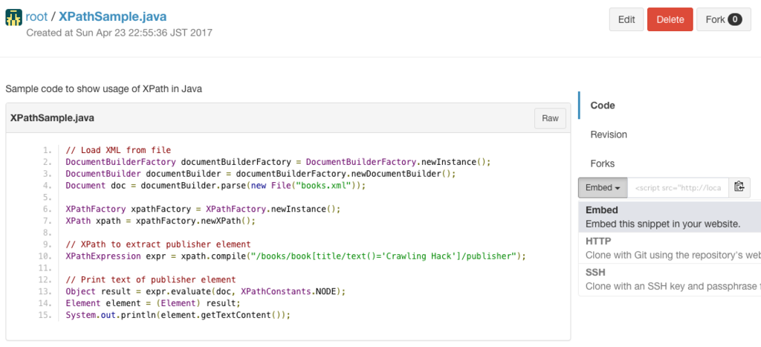Screen dimensions: 761x347
Task: Click line 6 XPathFactory newInstance code
Action: (x=204, y=210)
